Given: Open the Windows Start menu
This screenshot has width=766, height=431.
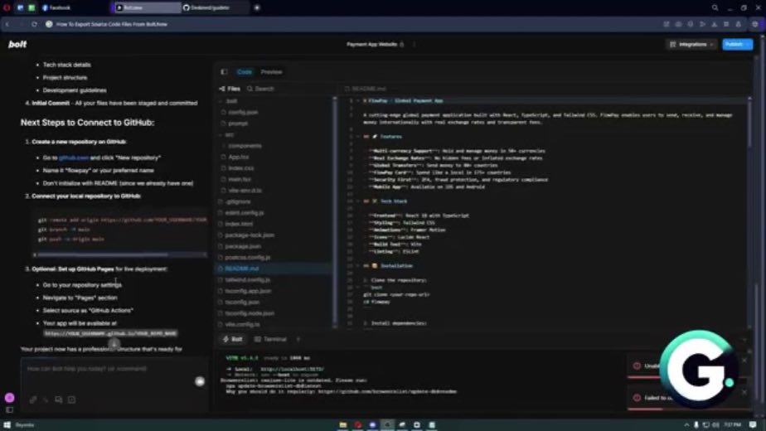Looking at the screenshot, I should tap(7, 425).
